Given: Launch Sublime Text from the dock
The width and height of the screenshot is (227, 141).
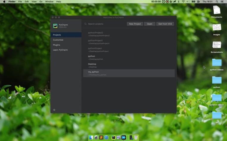Looking at the screenshot, I should pyautogui.click(x=101, y=137).
